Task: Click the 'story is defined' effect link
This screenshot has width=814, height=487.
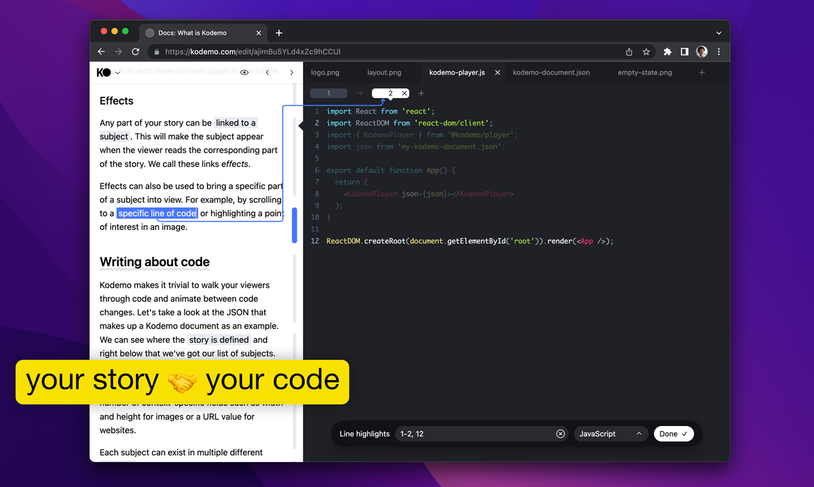Action: 219,340
